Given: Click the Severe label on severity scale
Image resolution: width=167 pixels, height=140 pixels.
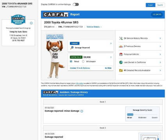Looking at the screenshot, I should [x=154, y=117].
